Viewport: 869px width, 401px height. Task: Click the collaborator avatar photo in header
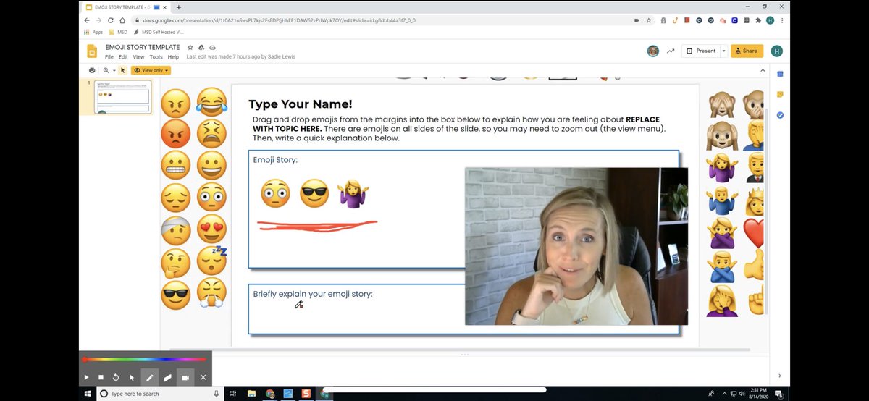click(x=652, y=51)
